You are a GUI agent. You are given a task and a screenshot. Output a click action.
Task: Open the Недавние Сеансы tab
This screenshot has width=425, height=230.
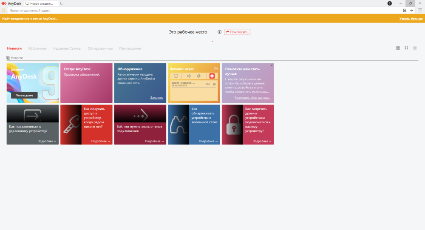click(x=67, y=48)
